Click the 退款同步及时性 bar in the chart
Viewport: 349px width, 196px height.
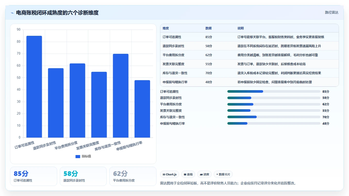(56, 103)
